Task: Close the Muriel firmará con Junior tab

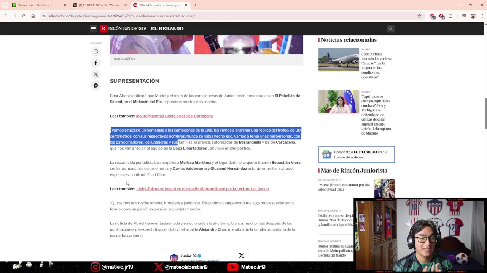Action: pyautogui.click(x=186, y=5)
